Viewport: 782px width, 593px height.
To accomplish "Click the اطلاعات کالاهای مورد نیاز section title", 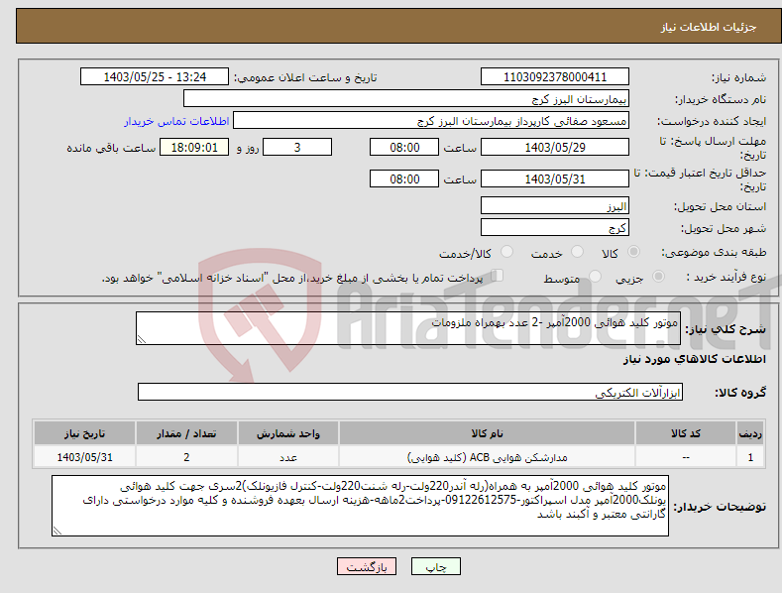I will coord(694,359).
